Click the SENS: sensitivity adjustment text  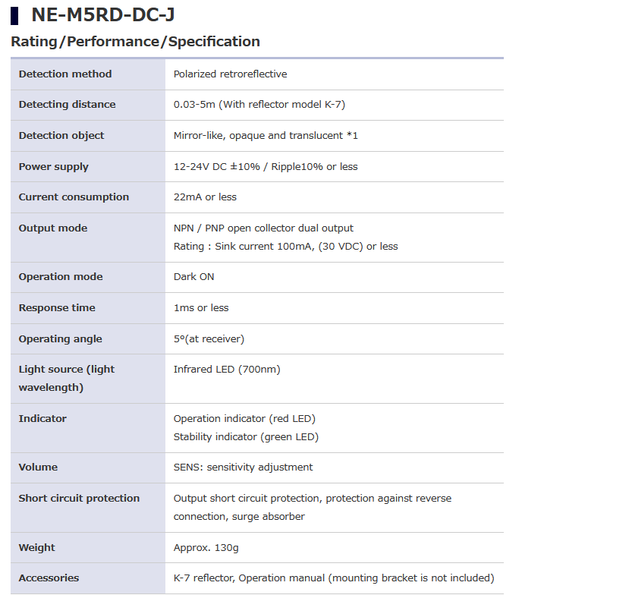[243, 467]
